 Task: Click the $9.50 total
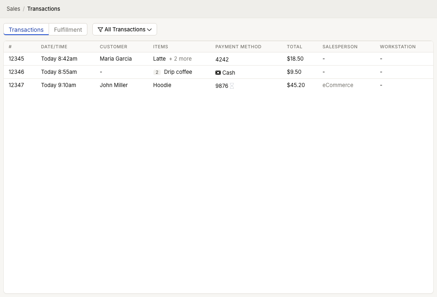[294, 72]
